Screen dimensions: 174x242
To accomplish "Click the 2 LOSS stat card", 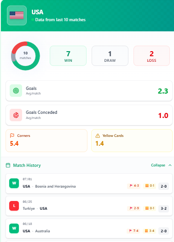I will click(151, 56).
